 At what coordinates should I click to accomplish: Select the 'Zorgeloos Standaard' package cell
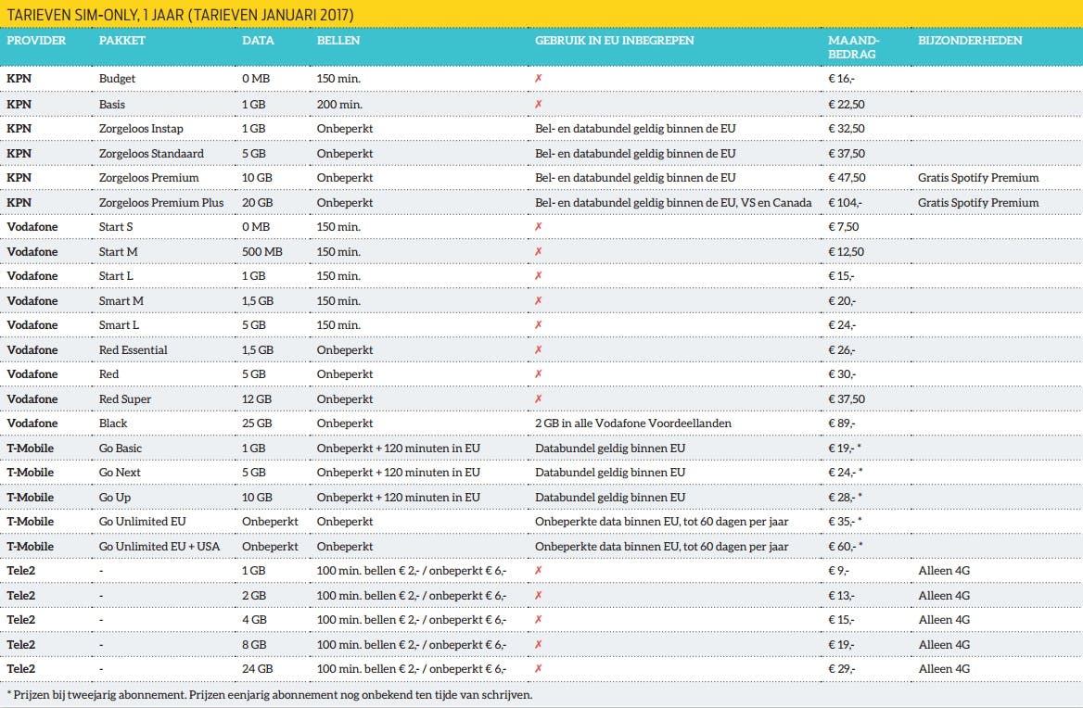[151, 153]
